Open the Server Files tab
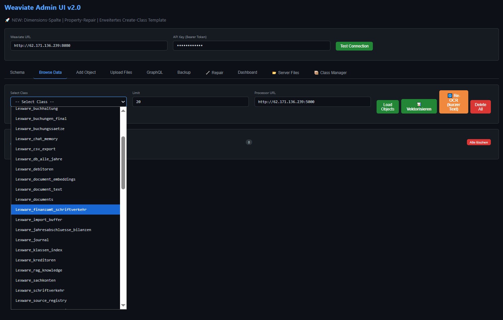The width and height of the screenshot is (503, 320). tap(286, 73)
